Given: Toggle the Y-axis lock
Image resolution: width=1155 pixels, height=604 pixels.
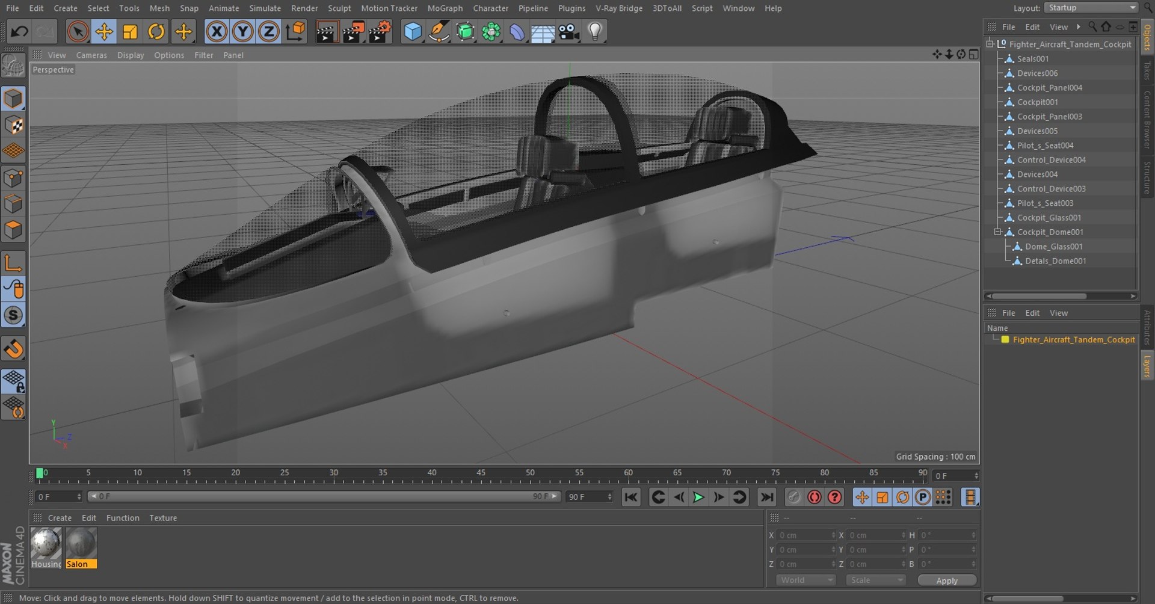Looking at the screenshot, I should coord(242,31).
